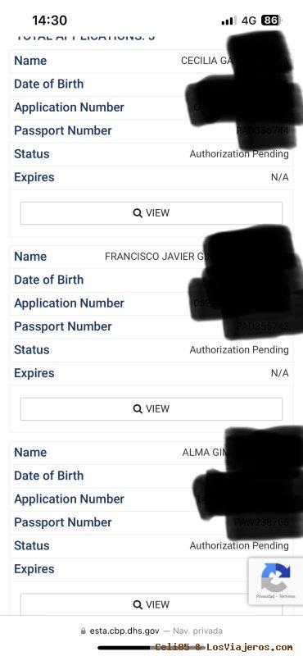Screen dimensions: 303x656
Task: Tap the N/A expires value for Cecilia
Action: pyautogui.click(x=279, y=177)
